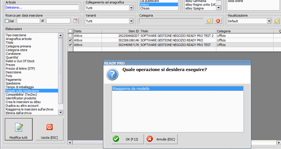Select Foto in Elaborazioni list
Screen dimensions: 281x149
(x=9, y=76)
